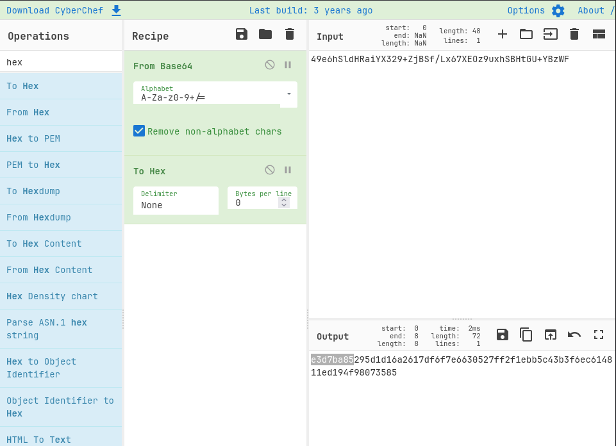The image size is (616, 446).
Task: Expand the Base64 Alphabet dropdown
Action: tap(288, 94)
